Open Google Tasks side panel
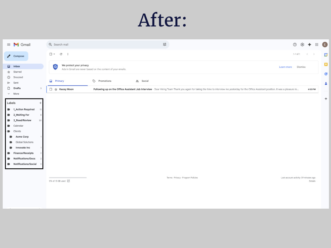The width and height of the screenshot is (331, 248). (x=326, y=74)
